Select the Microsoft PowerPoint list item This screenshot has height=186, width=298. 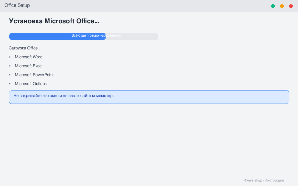34,75
